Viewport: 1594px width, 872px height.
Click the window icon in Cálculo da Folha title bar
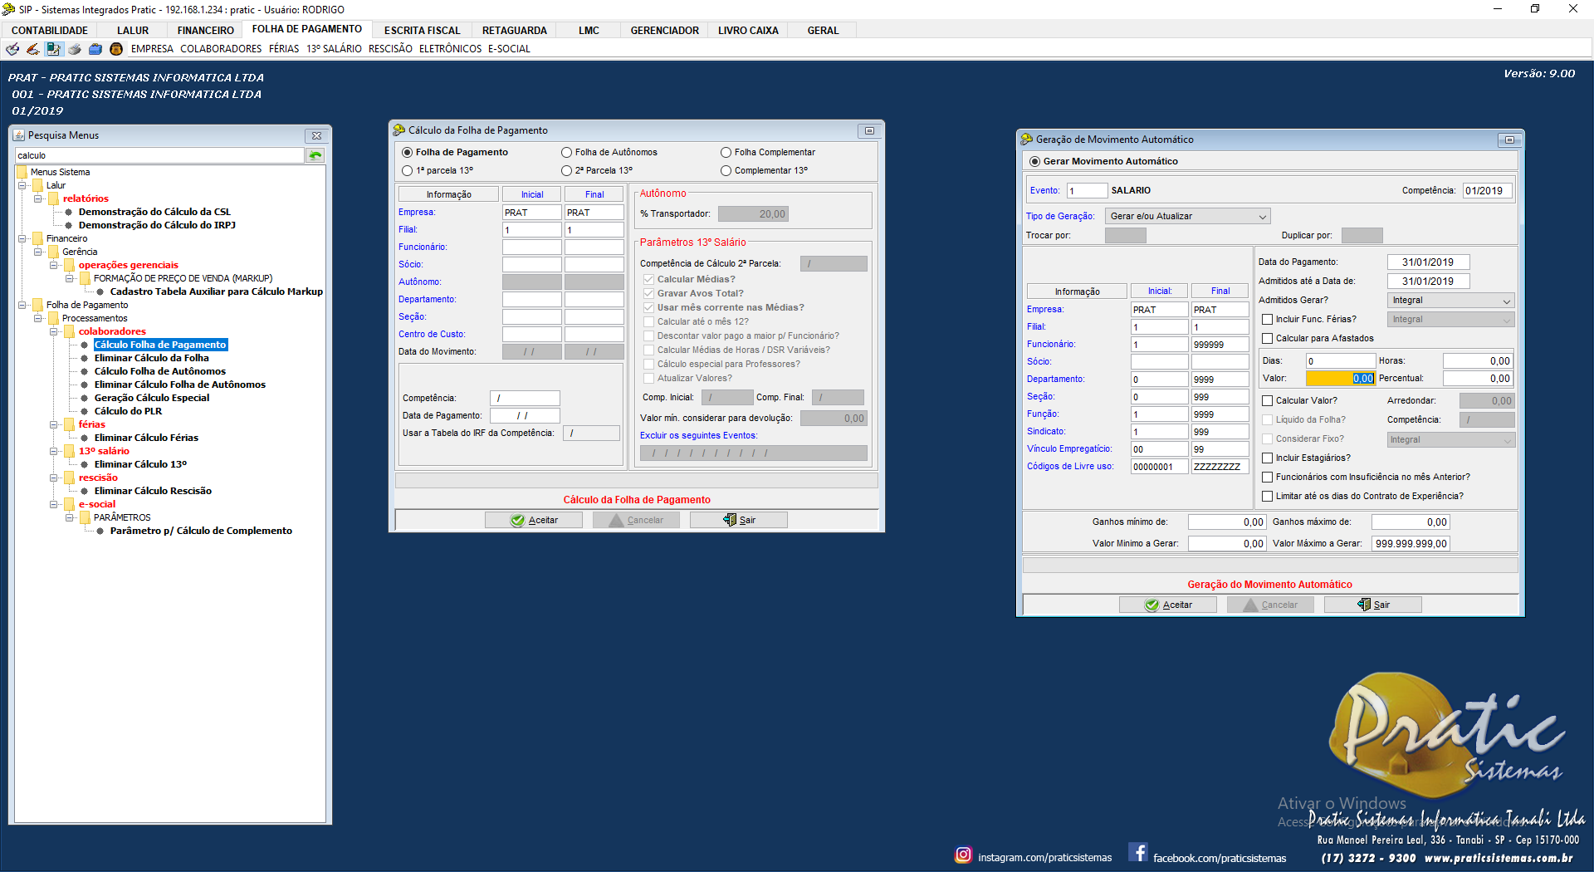(869, 130)
